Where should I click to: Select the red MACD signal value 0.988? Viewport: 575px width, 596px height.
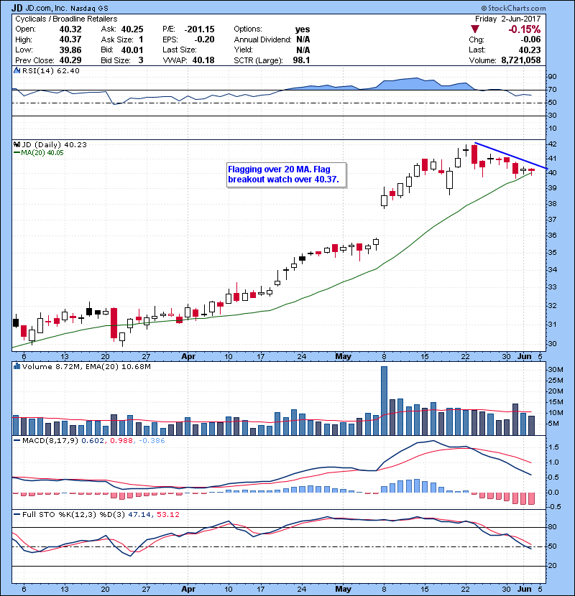(121, 441)
